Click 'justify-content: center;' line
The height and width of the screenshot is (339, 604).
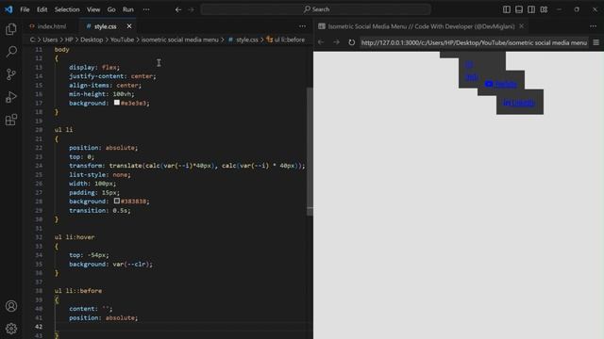pos(112,76)
